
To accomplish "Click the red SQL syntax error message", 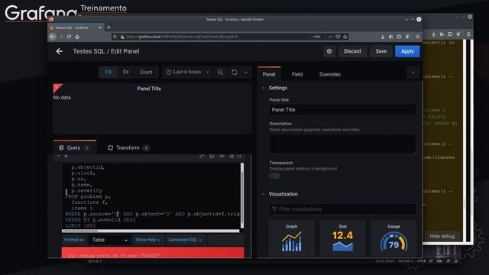I will pyautogui.click(x=153, y=253).
